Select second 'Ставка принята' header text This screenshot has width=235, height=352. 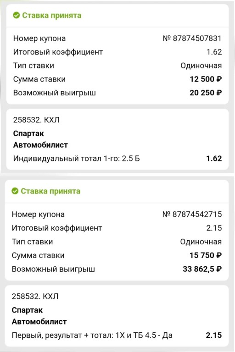coord(50,191)
